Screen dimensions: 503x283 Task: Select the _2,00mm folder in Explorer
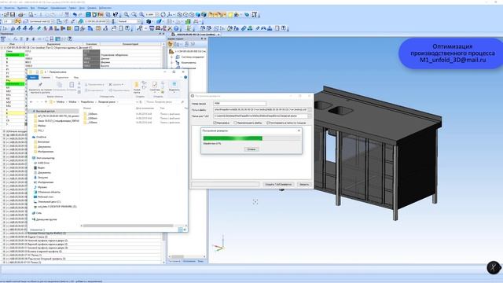[93, 118]
